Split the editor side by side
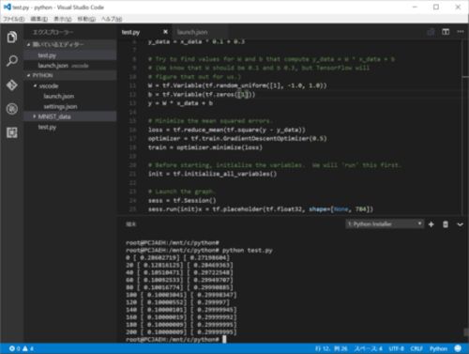 click(x=446, y=32)
